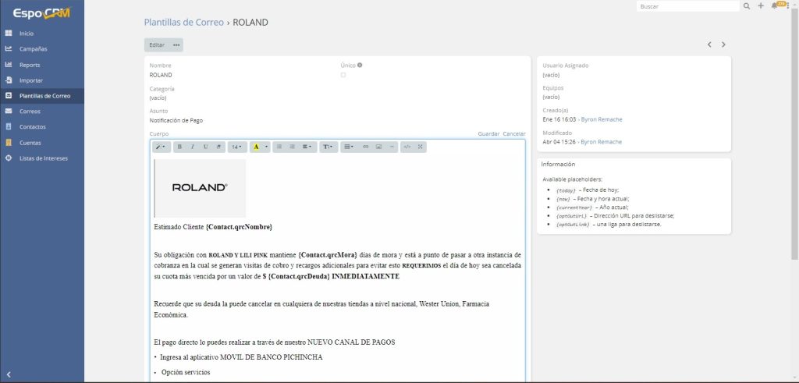
Task: Toggle bold formatting in editor toolbar
Action: tap(179, 147)
